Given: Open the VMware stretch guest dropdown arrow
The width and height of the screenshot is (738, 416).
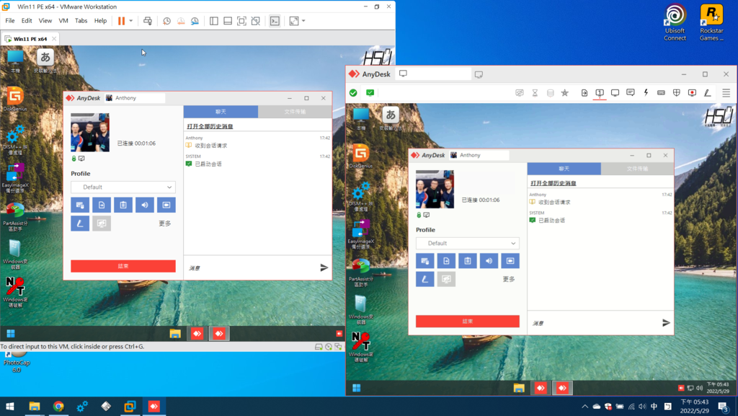Looking at the screenshot, I should pyautogui.click(x=303, y=21).
